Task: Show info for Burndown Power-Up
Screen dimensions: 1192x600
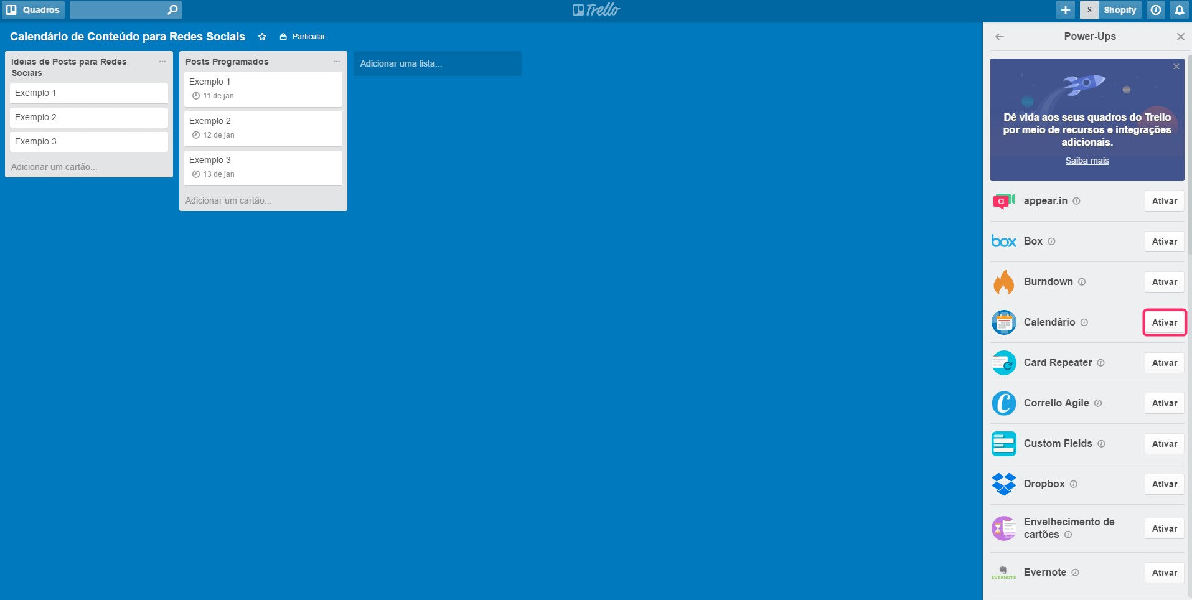Action: click(1082, 282)
